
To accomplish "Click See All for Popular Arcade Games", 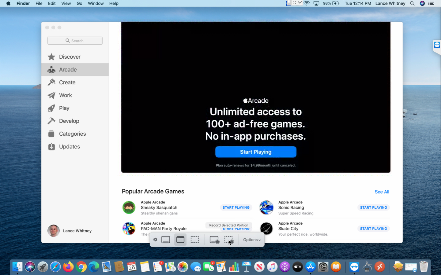I will point(382,192).
